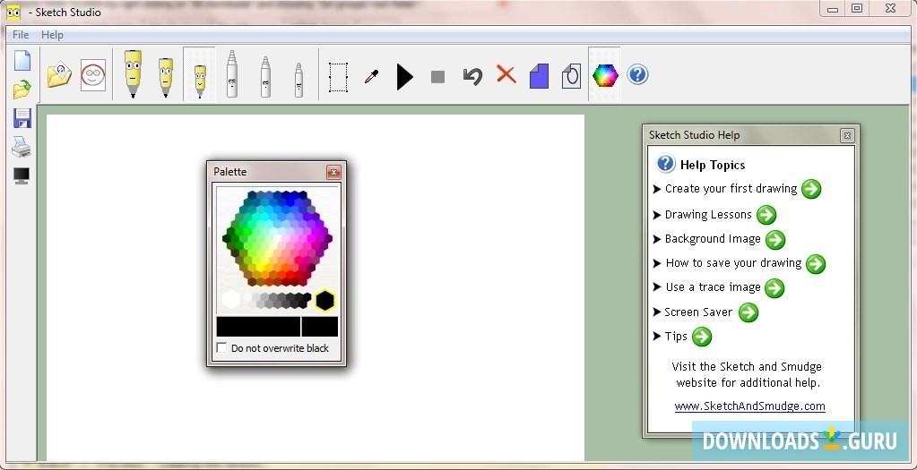Open the File menu
Screen dimensions: 917x470
(x=21, y=35)
